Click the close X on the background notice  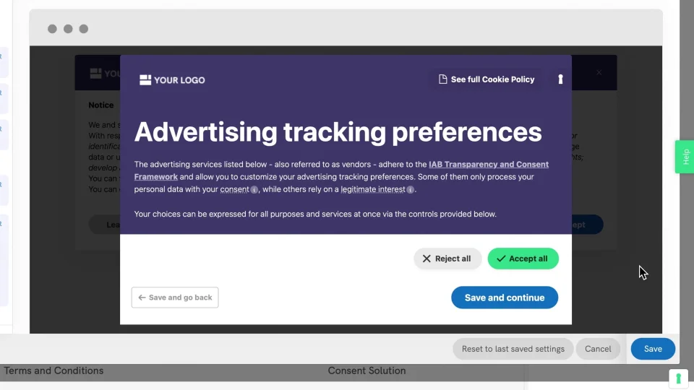coord(599,73)
